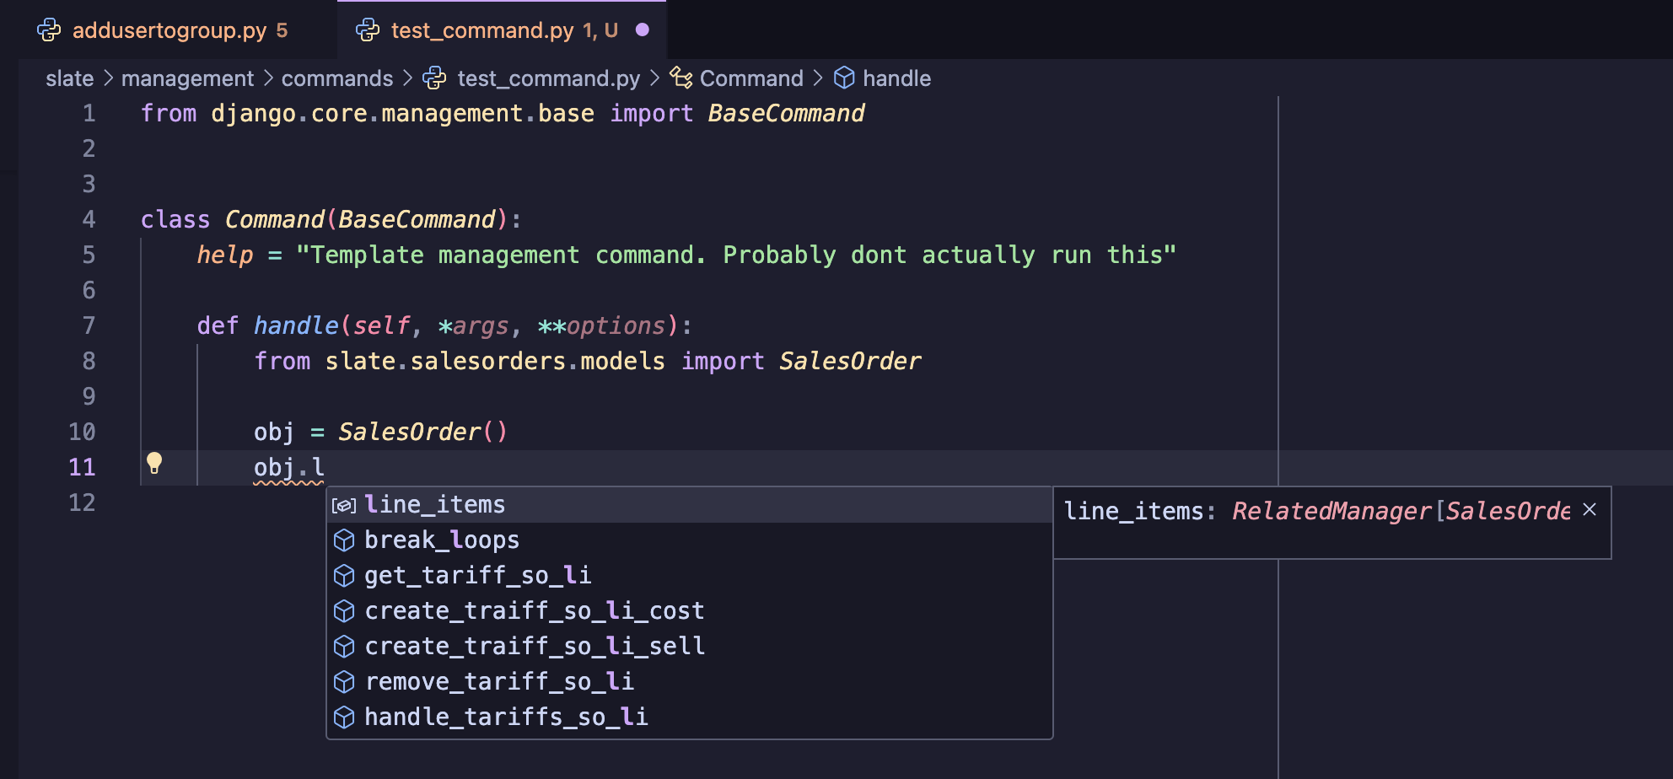The height and width of the screenshot is (779, 1673).
Task: Click the unsaved changes dot on test_command.py
Action: (x=643, y=30)
